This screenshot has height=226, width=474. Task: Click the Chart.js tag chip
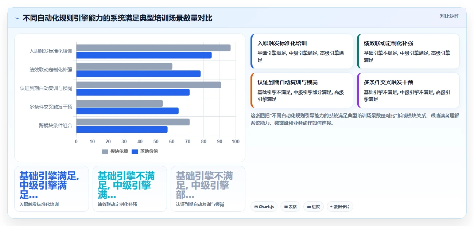click(x=264, y=207)
